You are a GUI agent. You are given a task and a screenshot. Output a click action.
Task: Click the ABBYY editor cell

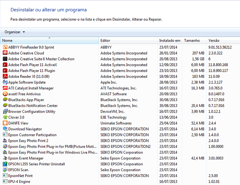(106, 47)
